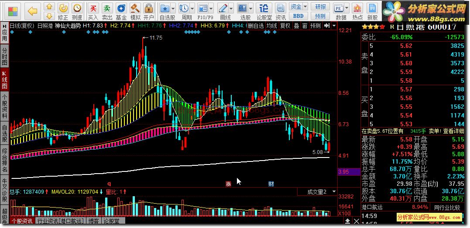Select the 行业资讯[港口航运] bottom tab

pyautogui.click(x=60, y=221)
